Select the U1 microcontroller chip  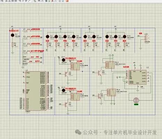coord(36,91)
